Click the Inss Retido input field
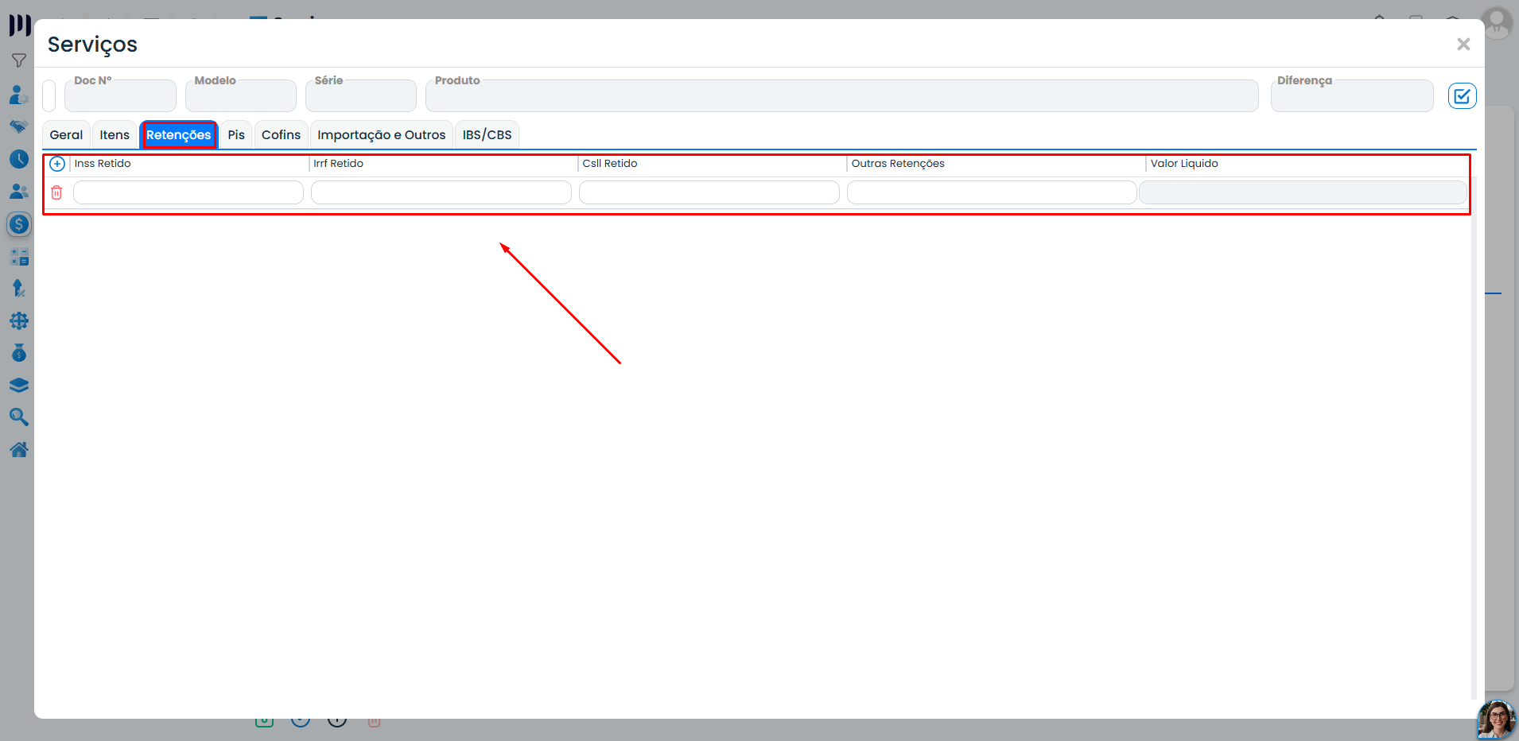 point(188,192)
